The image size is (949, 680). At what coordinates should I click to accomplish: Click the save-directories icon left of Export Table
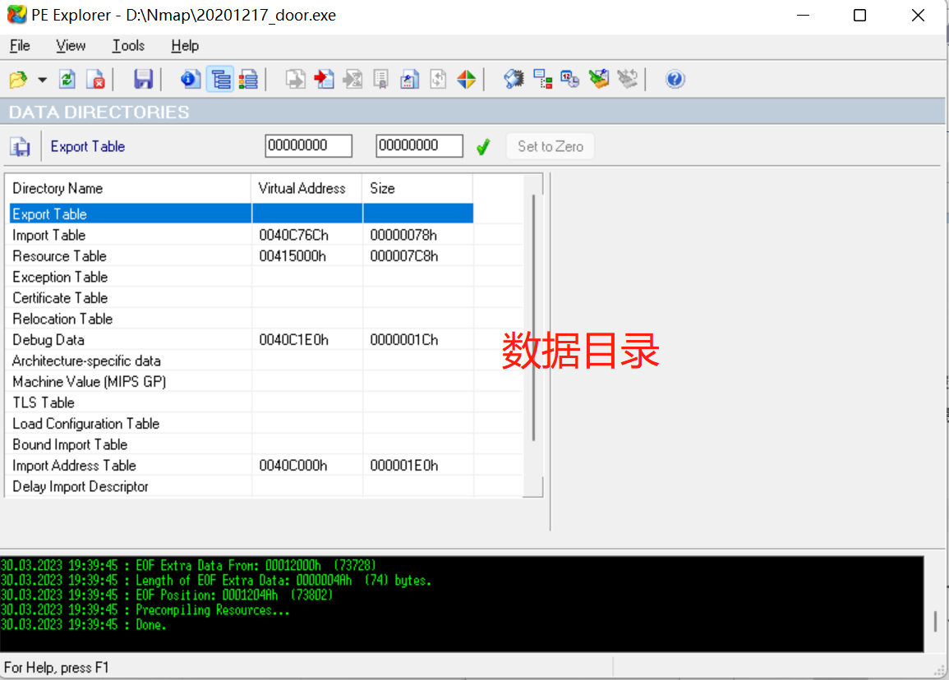tap(20, 146)
